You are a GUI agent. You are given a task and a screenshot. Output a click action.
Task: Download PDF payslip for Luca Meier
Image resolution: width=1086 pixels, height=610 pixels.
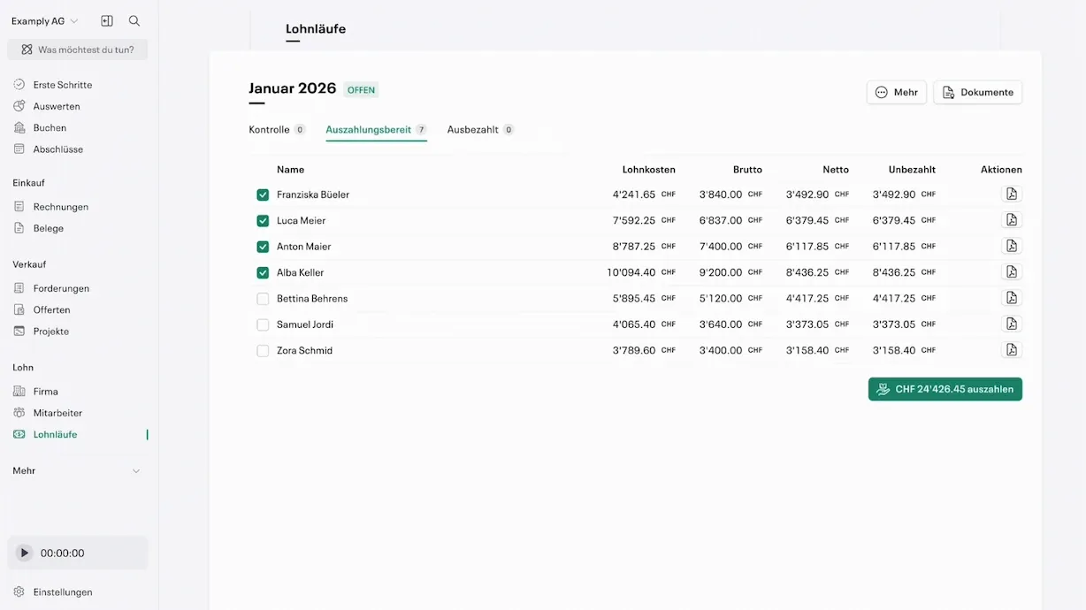(x=1012, y=220)
